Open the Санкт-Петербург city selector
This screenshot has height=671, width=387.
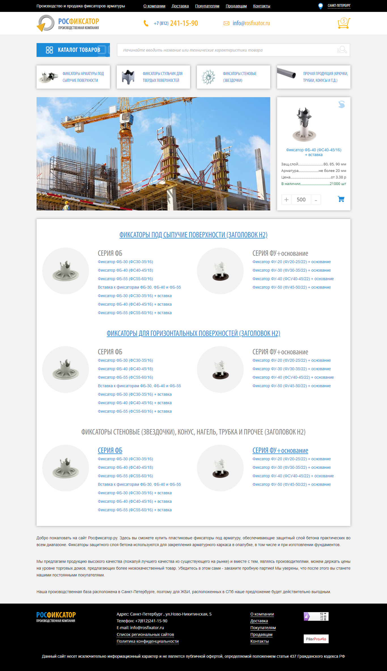[339, 6]
